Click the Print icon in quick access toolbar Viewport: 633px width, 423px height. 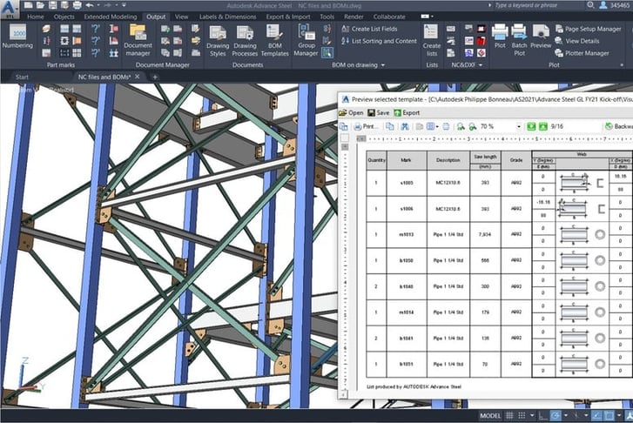point(77,5)
